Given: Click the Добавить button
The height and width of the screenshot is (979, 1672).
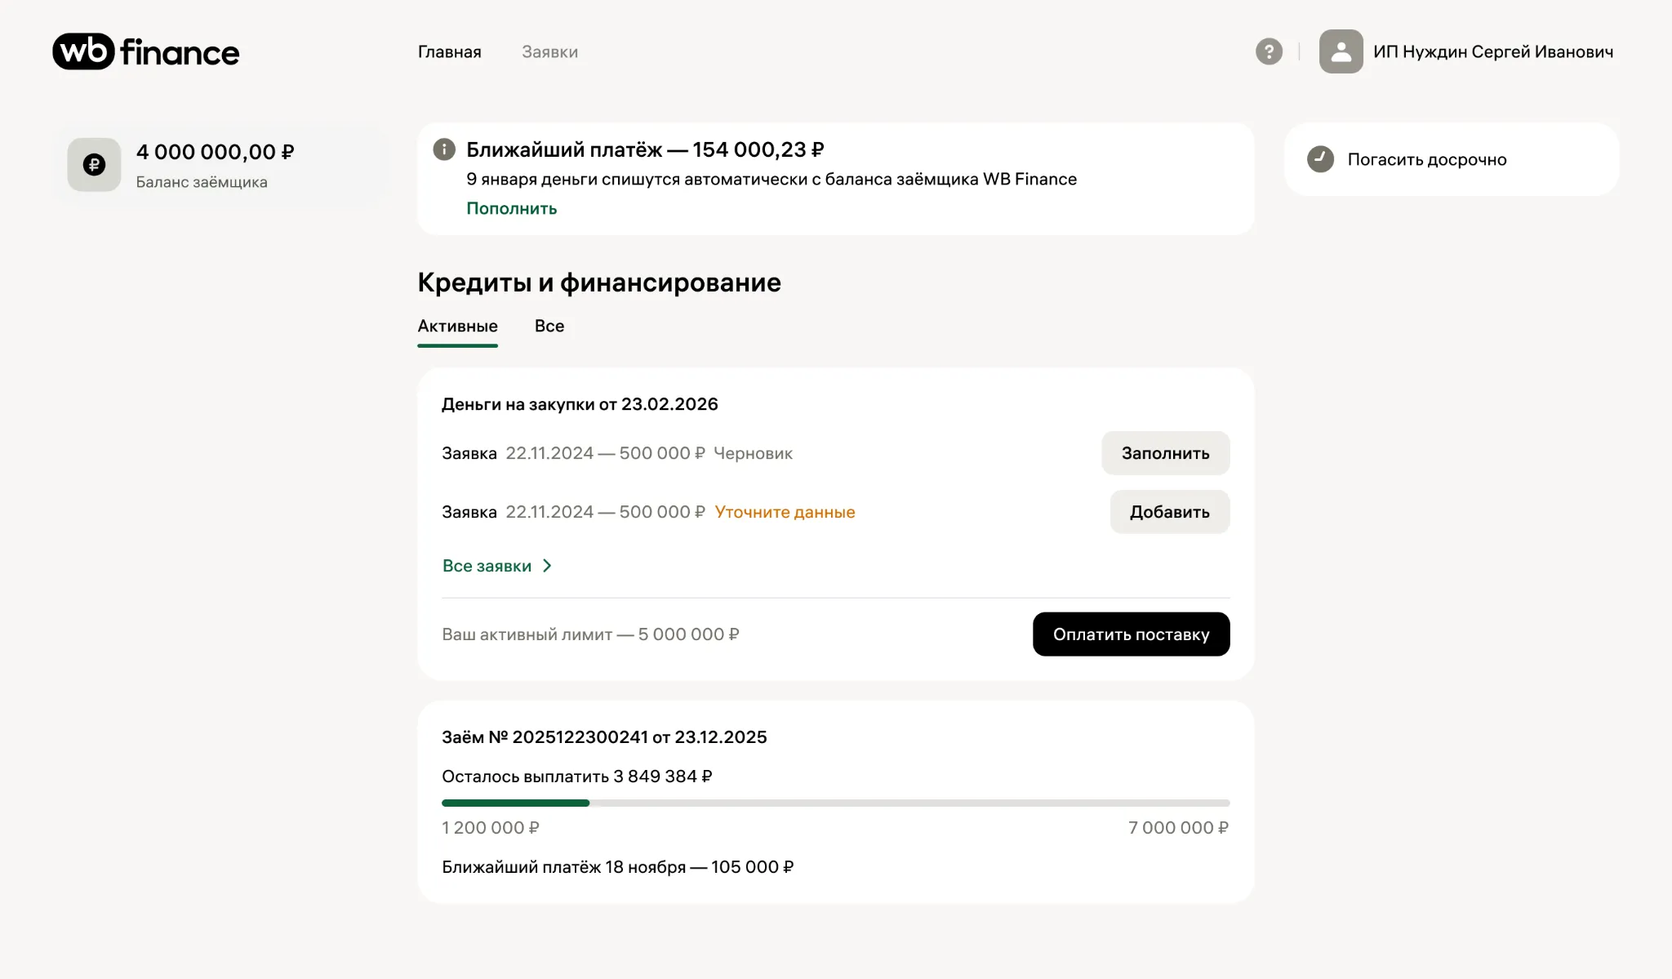Looking at the screenshot, I should tap(1169, 512).
